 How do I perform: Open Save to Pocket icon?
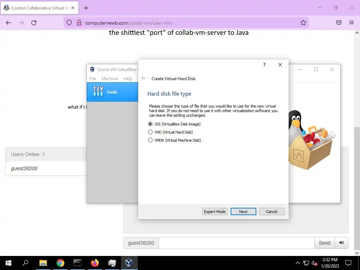(339, 22)
